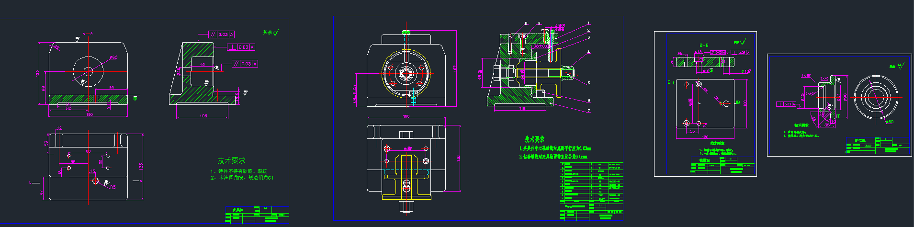Select the 1×45° chamfer annotation
Image resolution: width=914 pixels, height=227 pixels.
coord(806,76)
